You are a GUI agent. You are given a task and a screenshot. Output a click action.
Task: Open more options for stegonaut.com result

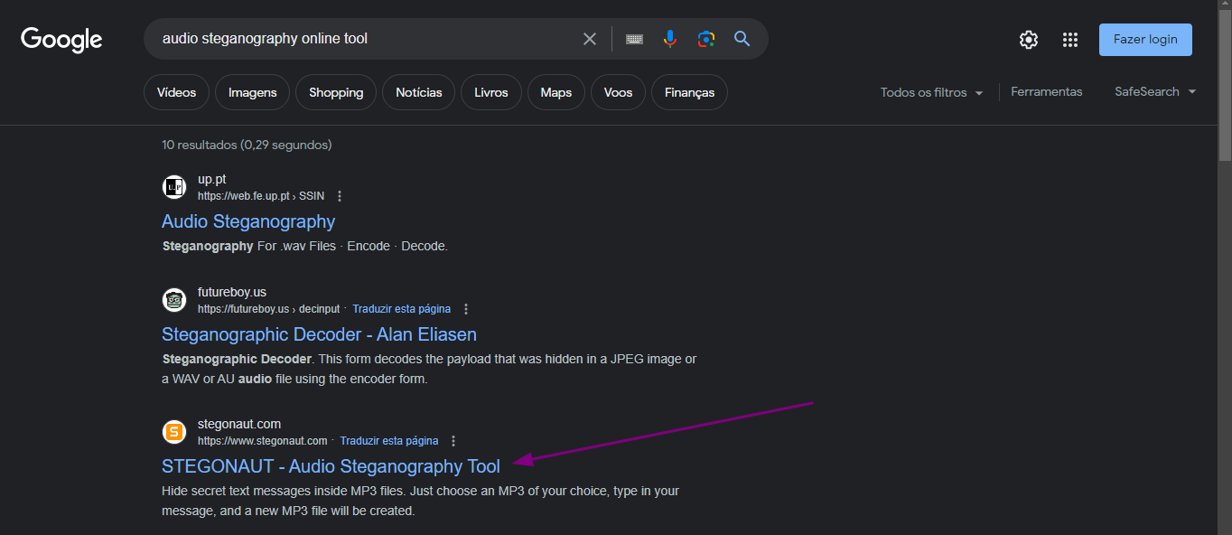(x=453, y=441)
